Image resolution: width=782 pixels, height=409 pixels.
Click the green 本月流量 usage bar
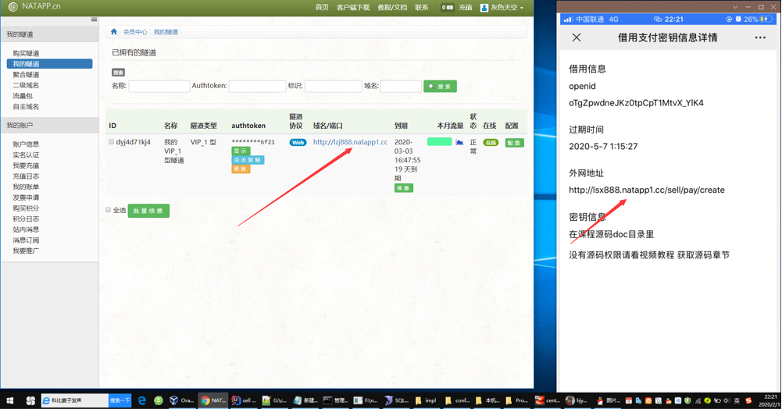pyautogui.click(x=439, y=142)
